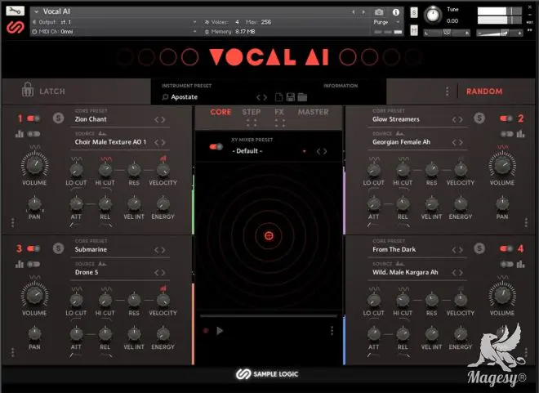Switch to the FX tab
The width and height of the screenshot is (539, 393).
click(x=279, y=112)
